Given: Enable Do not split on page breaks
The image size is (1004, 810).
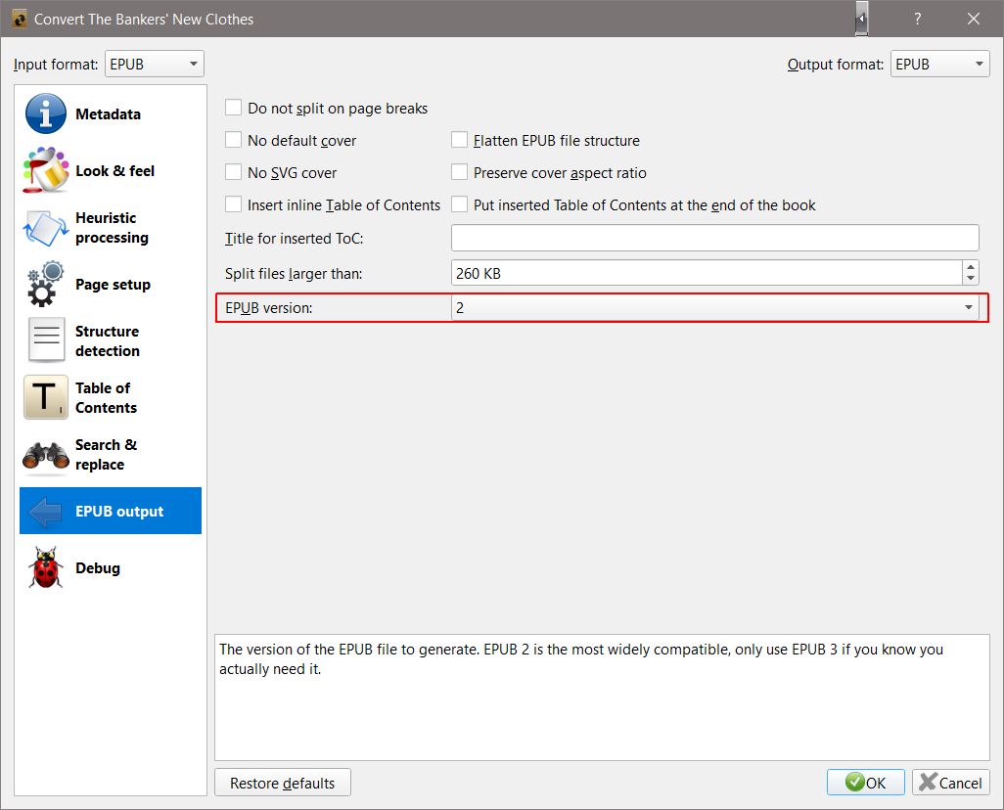Looking at the screenshot, I should pos(234,109).
